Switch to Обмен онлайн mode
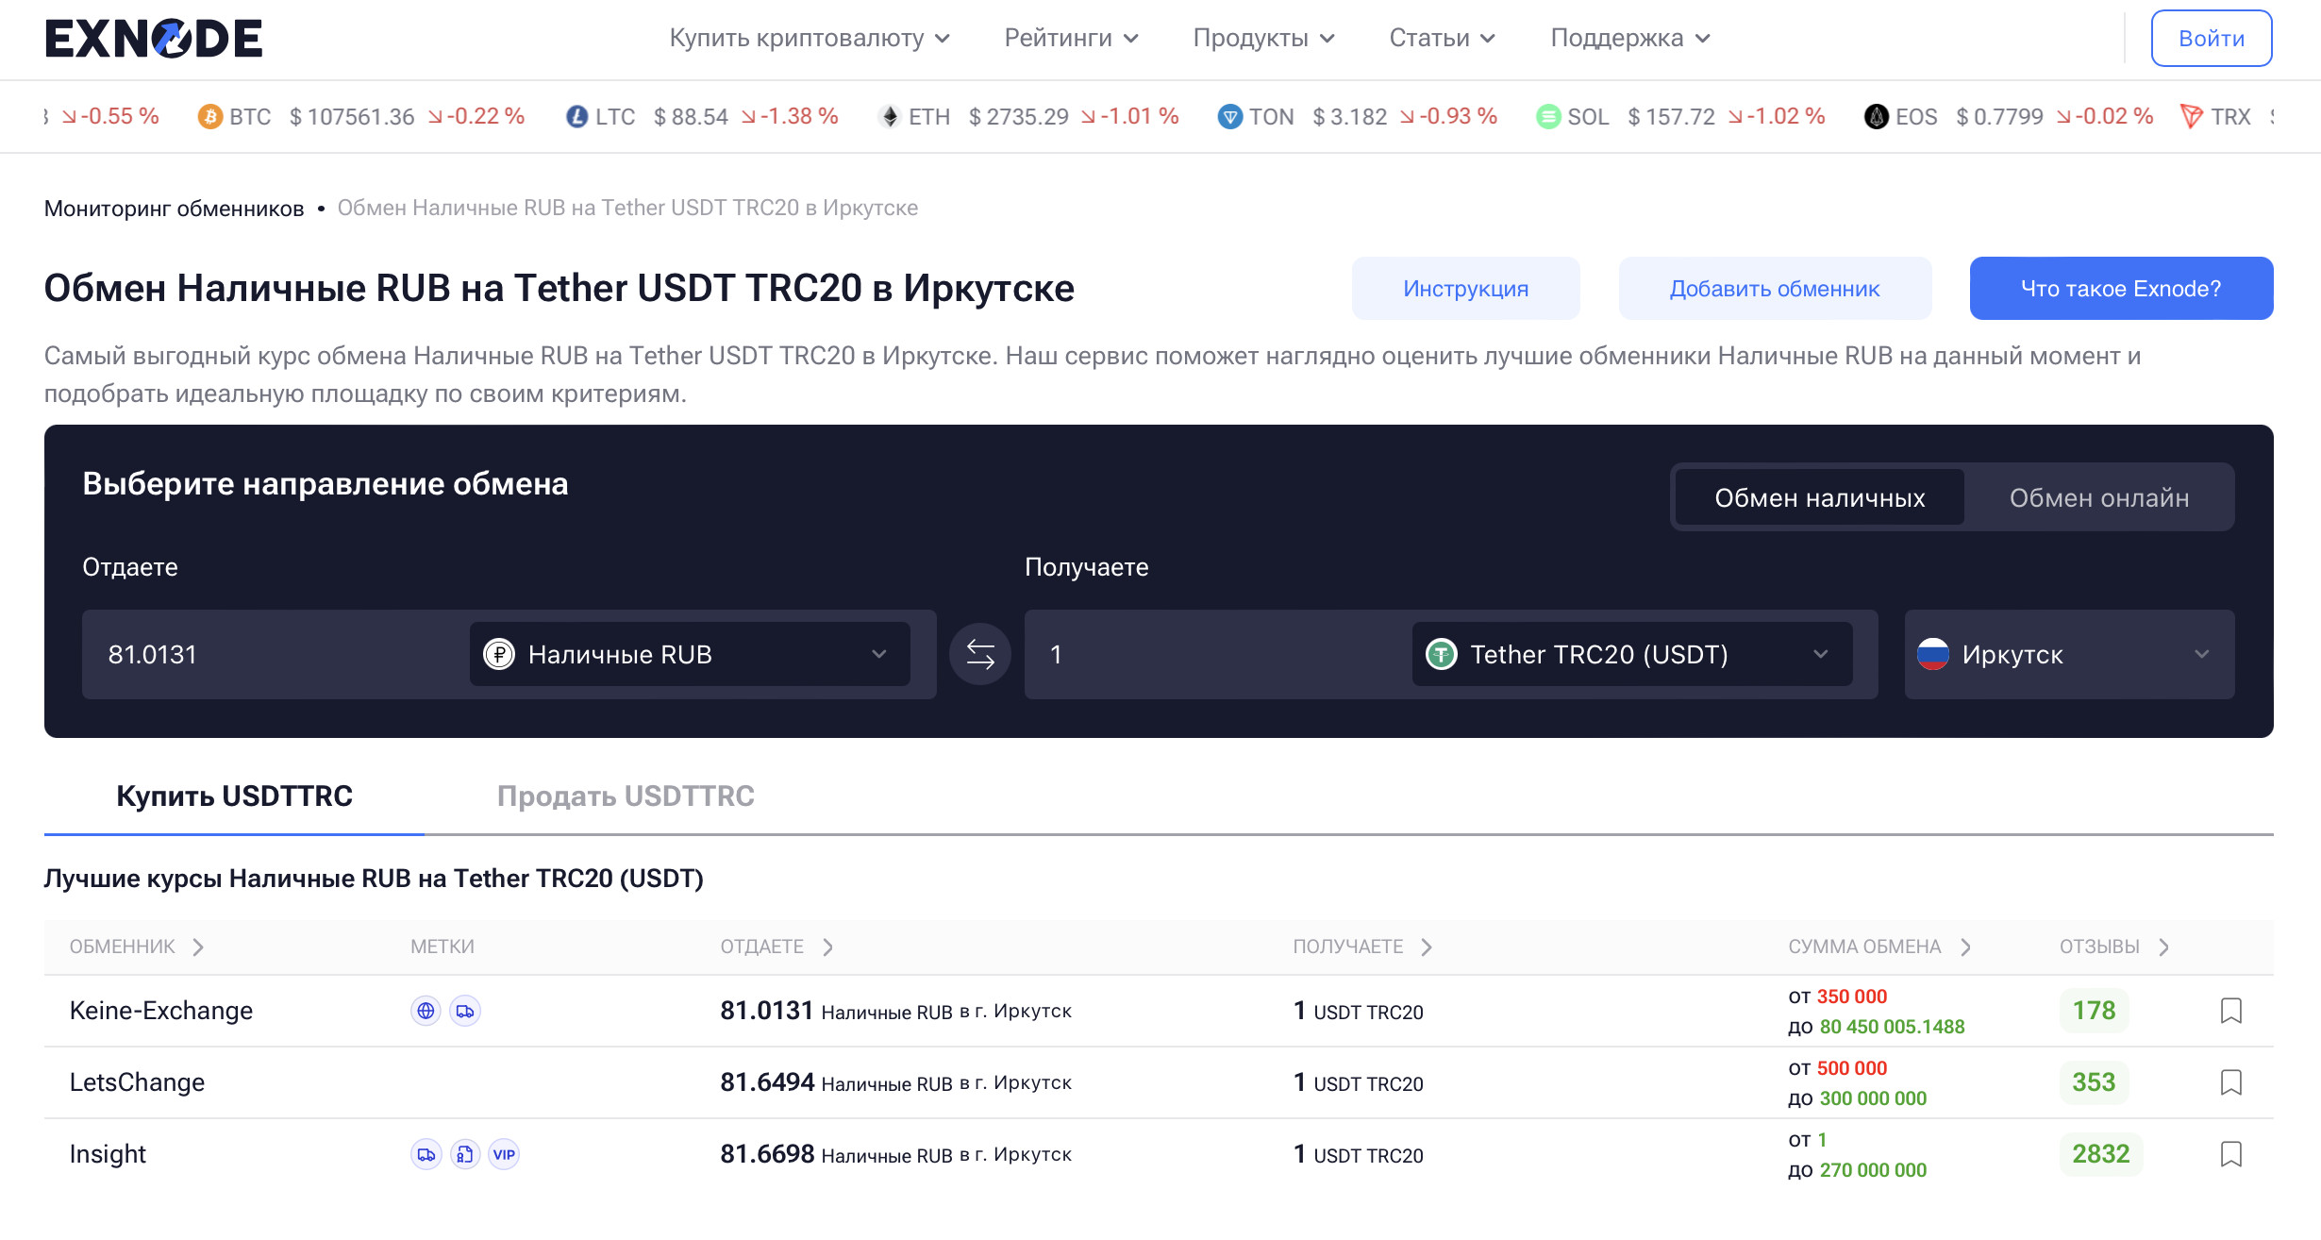The image size is (2321, 1240). [x=2098, y=497]
